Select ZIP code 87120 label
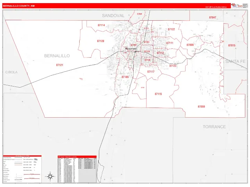 click(x=101, y=41)
